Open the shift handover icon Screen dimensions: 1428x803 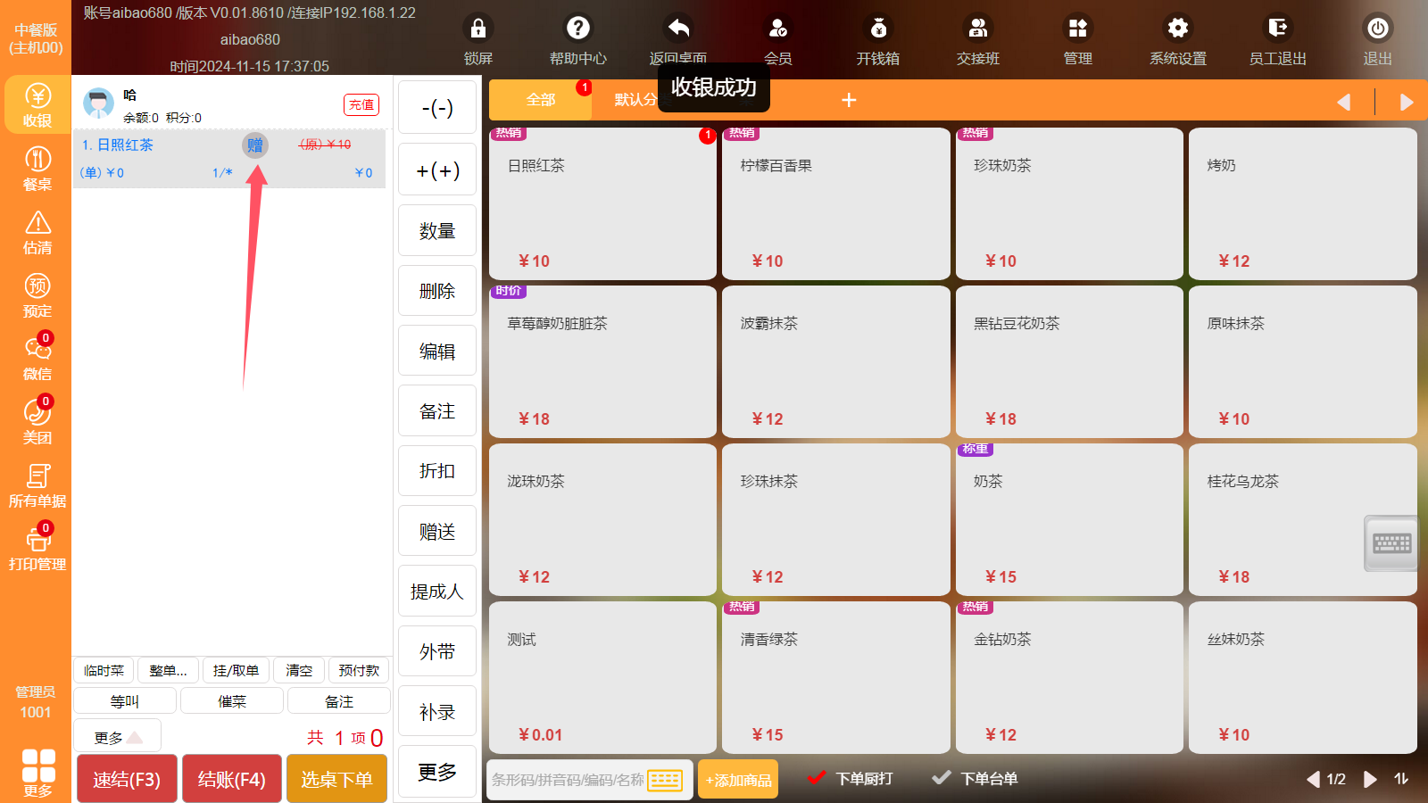point(978,29)
